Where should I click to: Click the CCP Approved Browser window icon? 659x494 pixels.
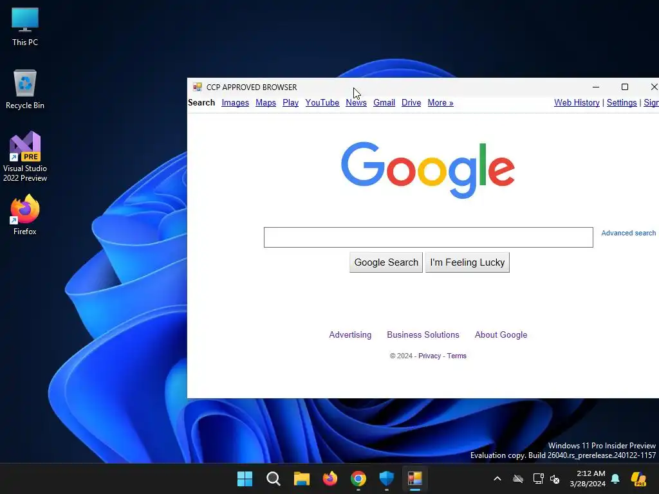tap(197, 87)
